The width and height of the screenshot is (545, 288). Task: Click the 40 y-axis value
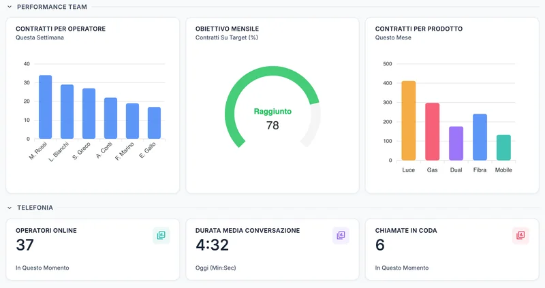pos(27,64)
